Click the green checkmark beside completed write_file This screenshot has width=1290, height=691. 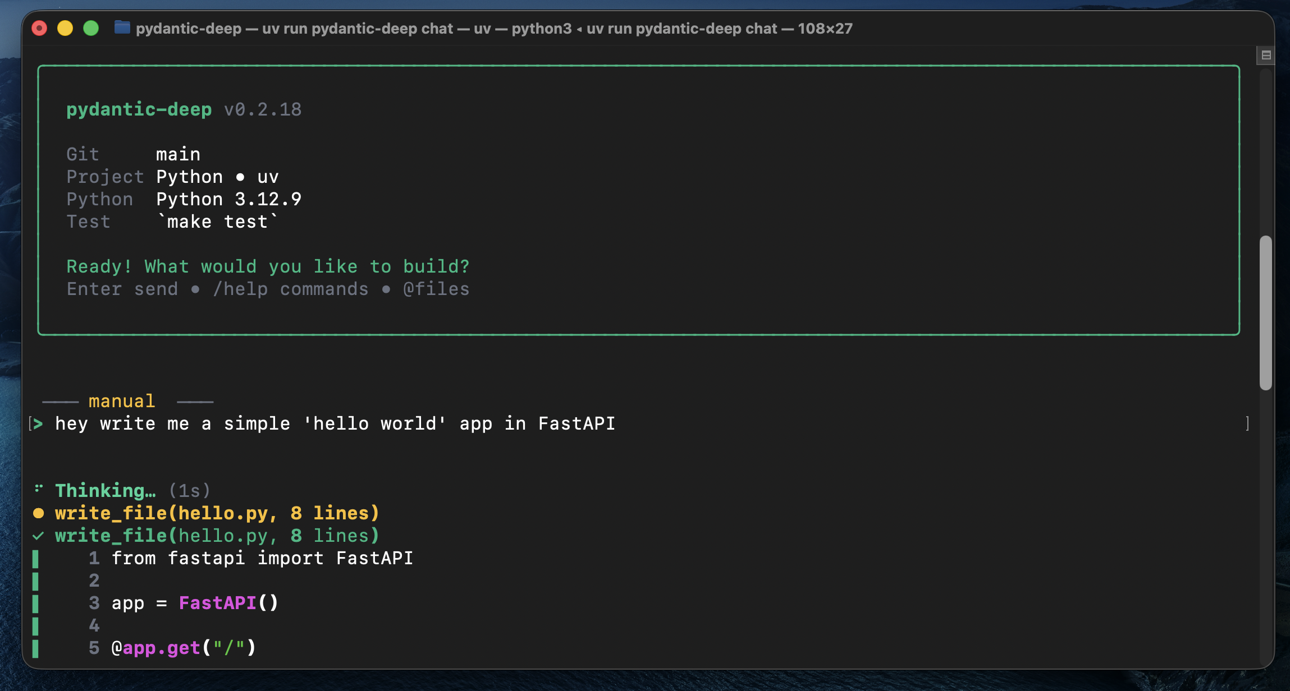pos(38,535)
